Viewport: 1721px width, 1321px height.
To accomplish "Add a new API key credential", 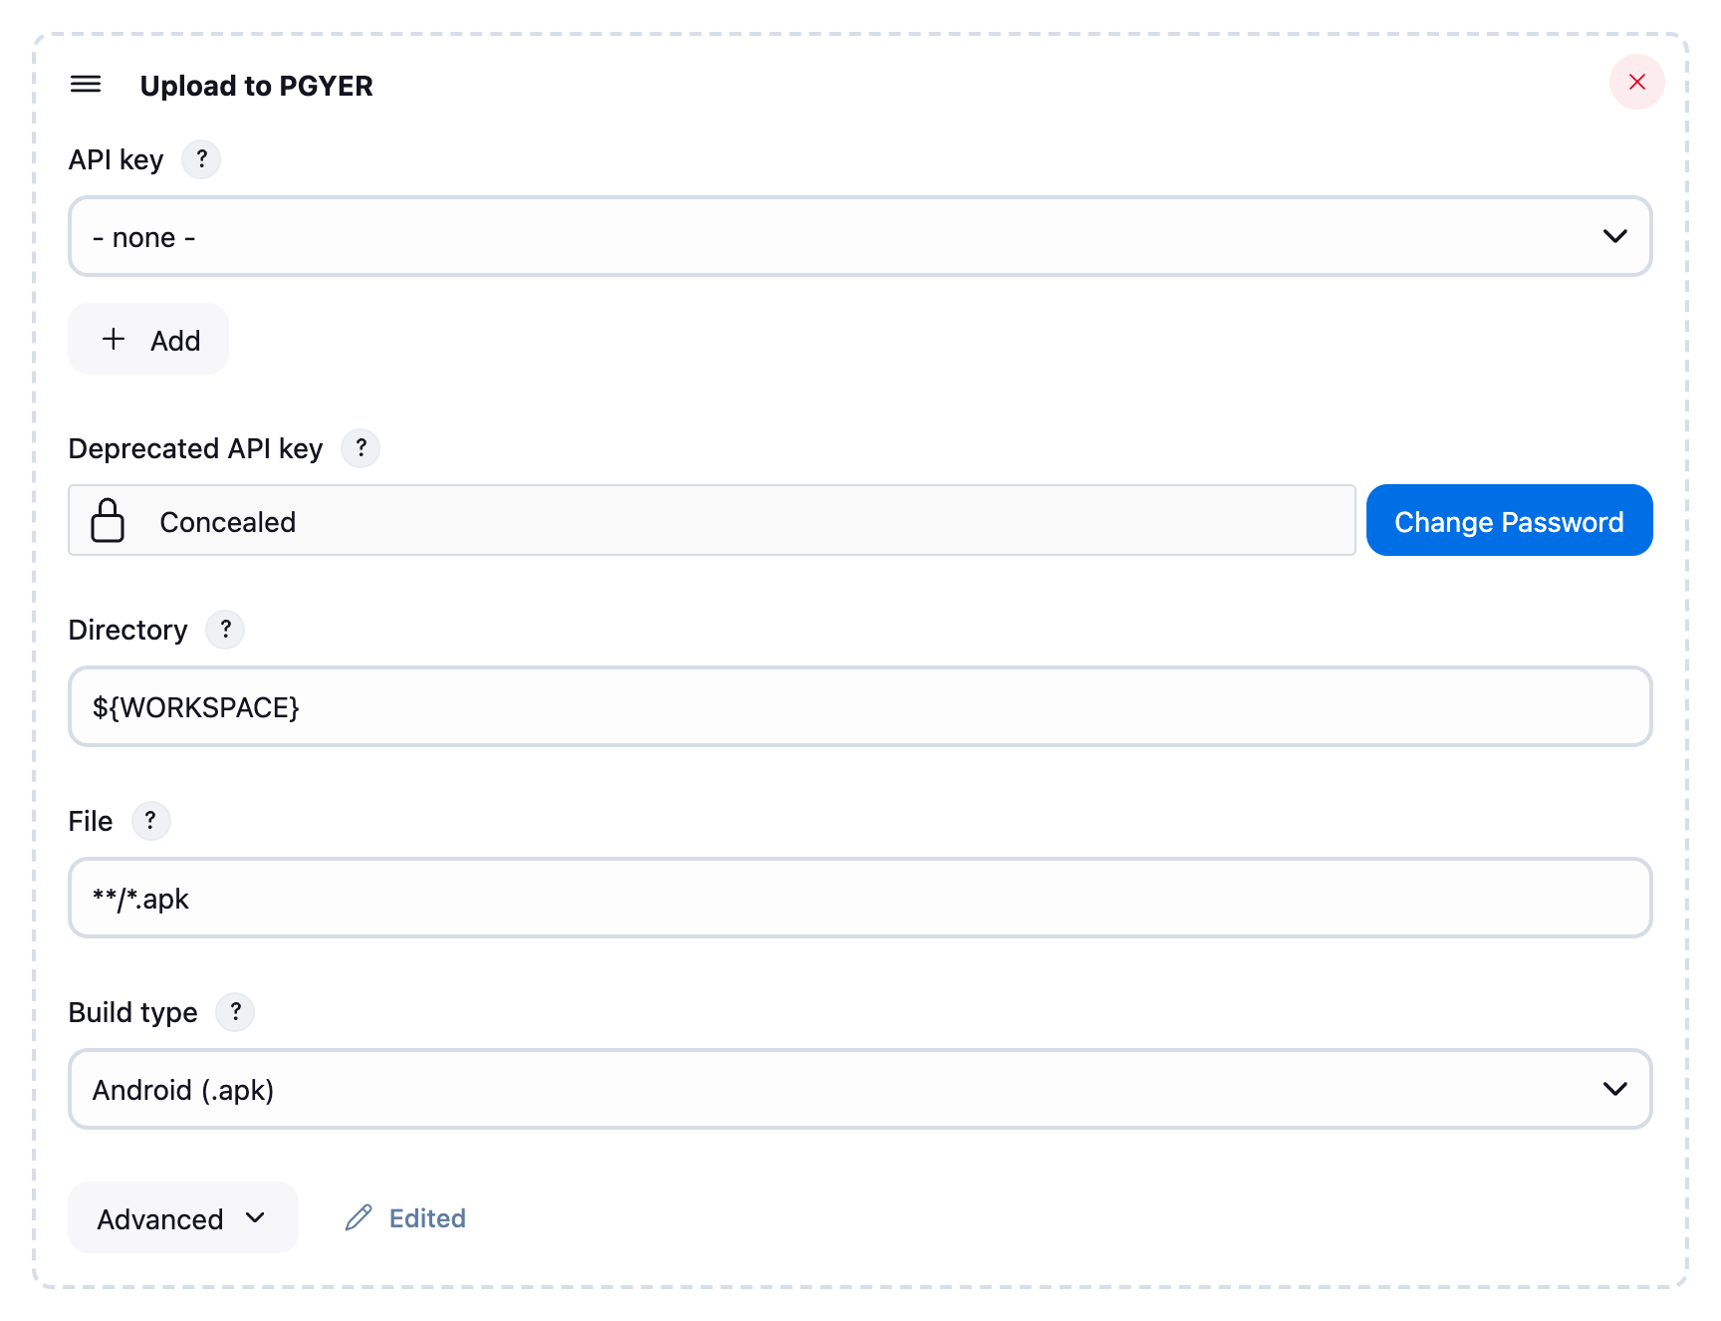I will click(148, 340).
